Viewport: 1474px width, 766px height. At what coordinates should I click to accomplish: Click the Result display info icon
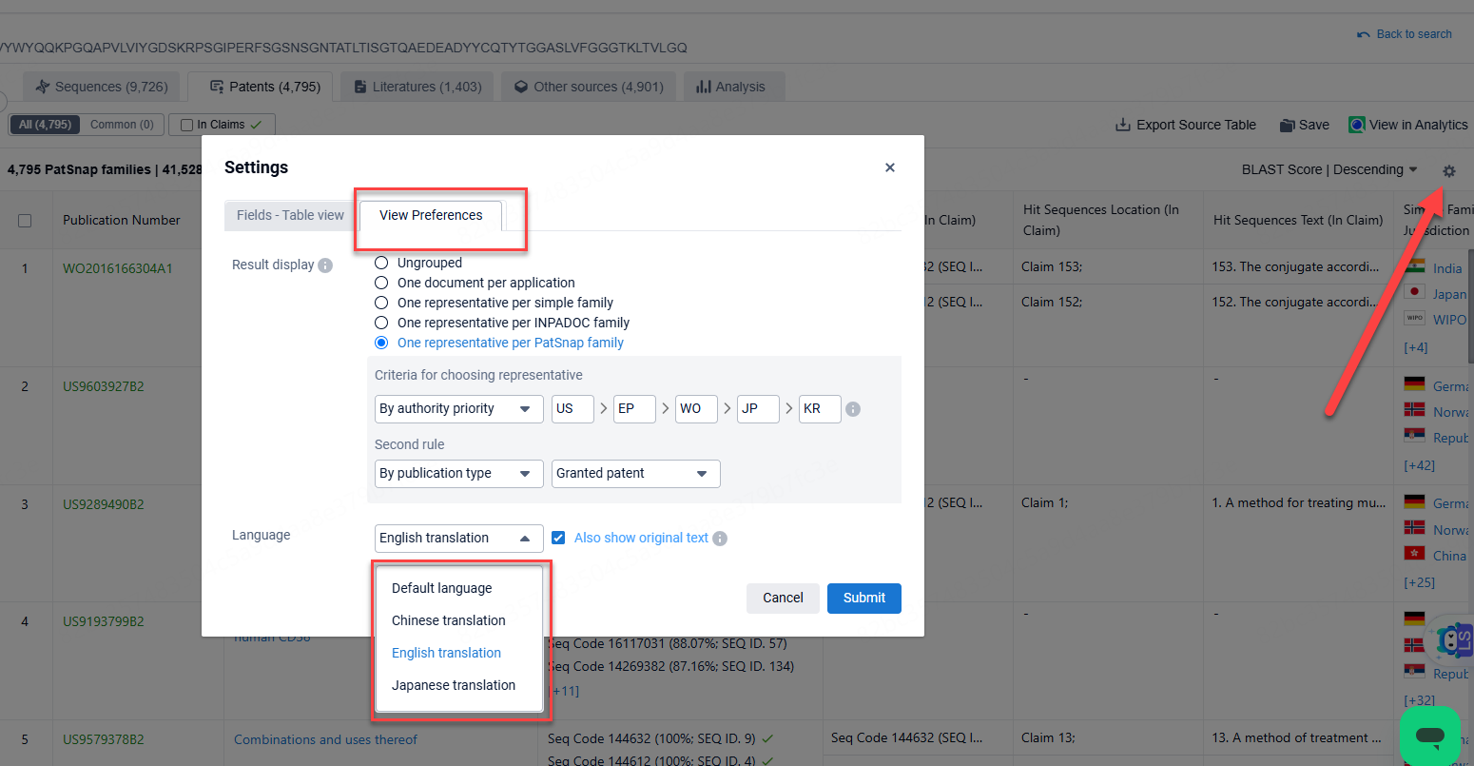[x=325, y=265]
